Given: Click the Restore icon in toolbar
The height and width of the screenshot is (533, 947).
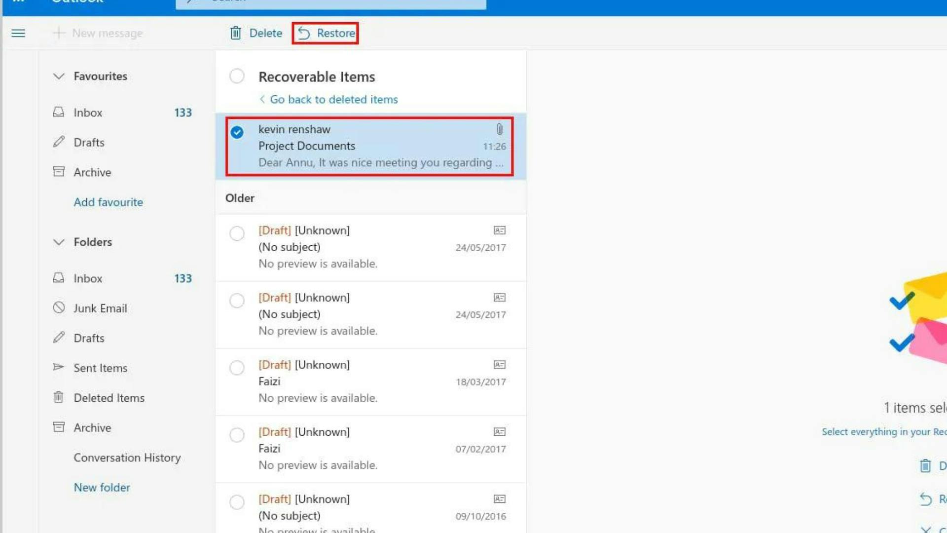Looking at the screenshot, I should (305, 33).
